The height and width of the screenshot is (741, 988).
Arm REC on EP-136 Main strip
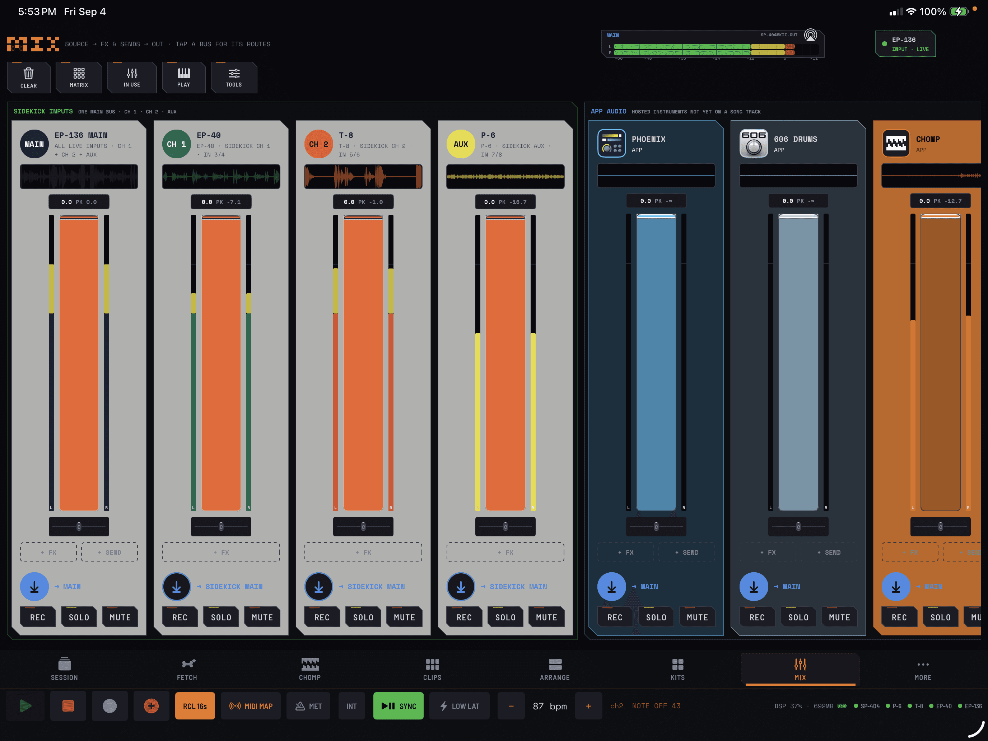tap(38, 617)
